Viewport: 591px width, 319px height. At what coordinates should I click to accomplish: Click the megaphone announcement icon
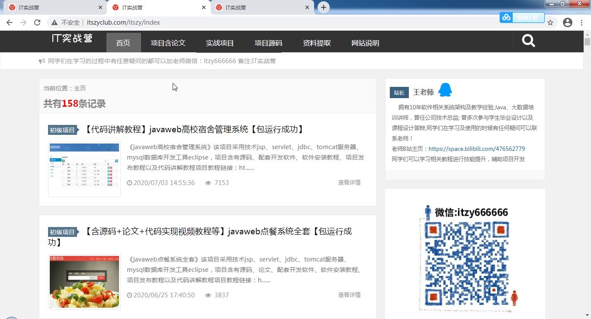tap(42, 61)
